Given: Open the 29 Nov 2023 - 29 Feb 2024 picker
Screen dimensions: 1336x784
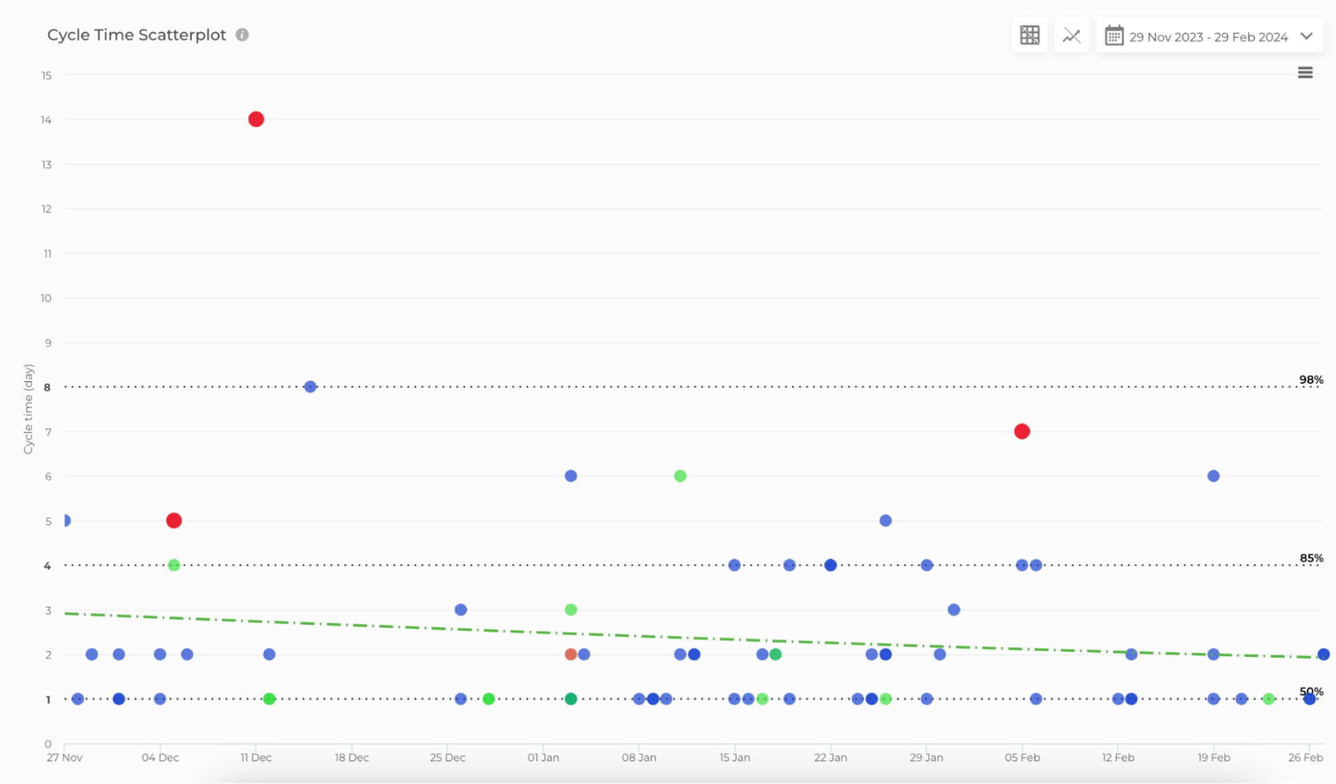Looking at the screenshot, I should (1208, 36).
